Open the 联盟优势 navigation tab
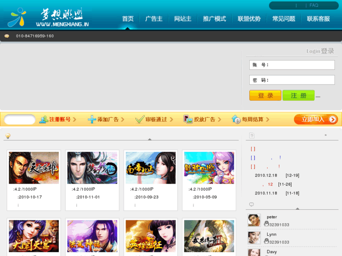The image size is (342, 256). click(249, 19)
